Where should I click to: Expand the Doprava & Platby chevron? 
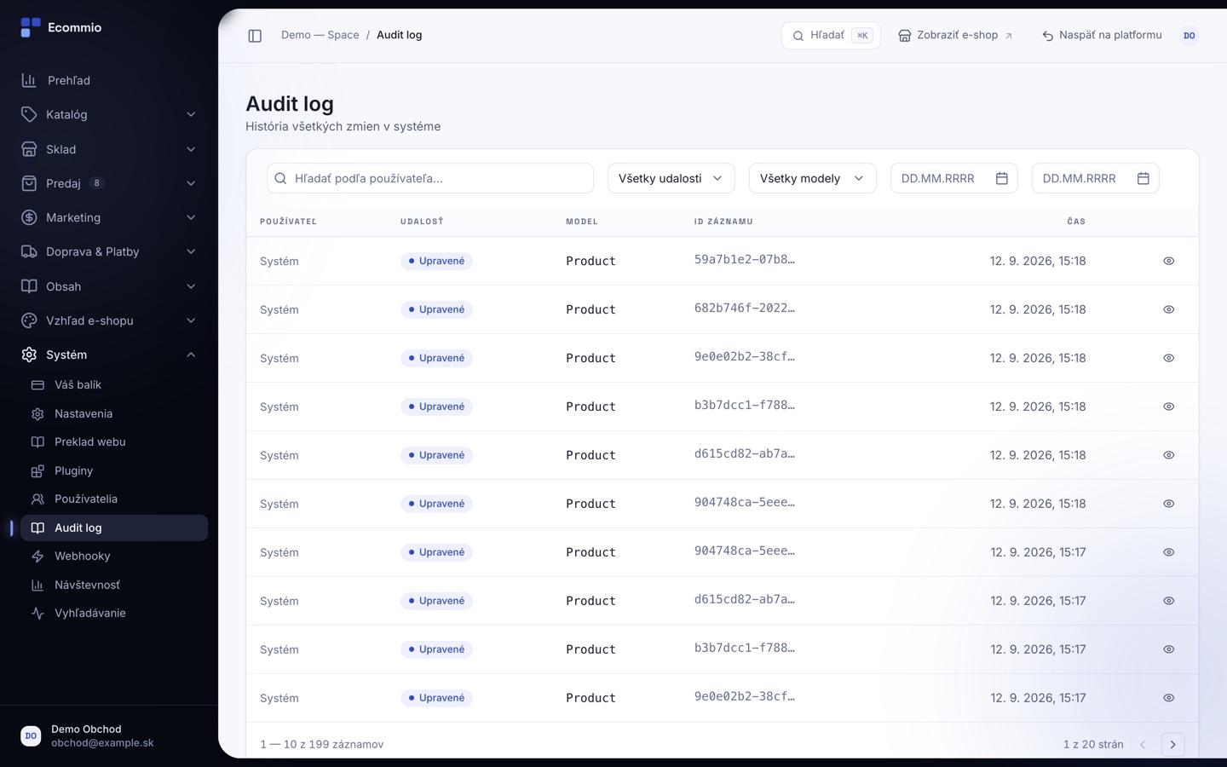[191, 251]
